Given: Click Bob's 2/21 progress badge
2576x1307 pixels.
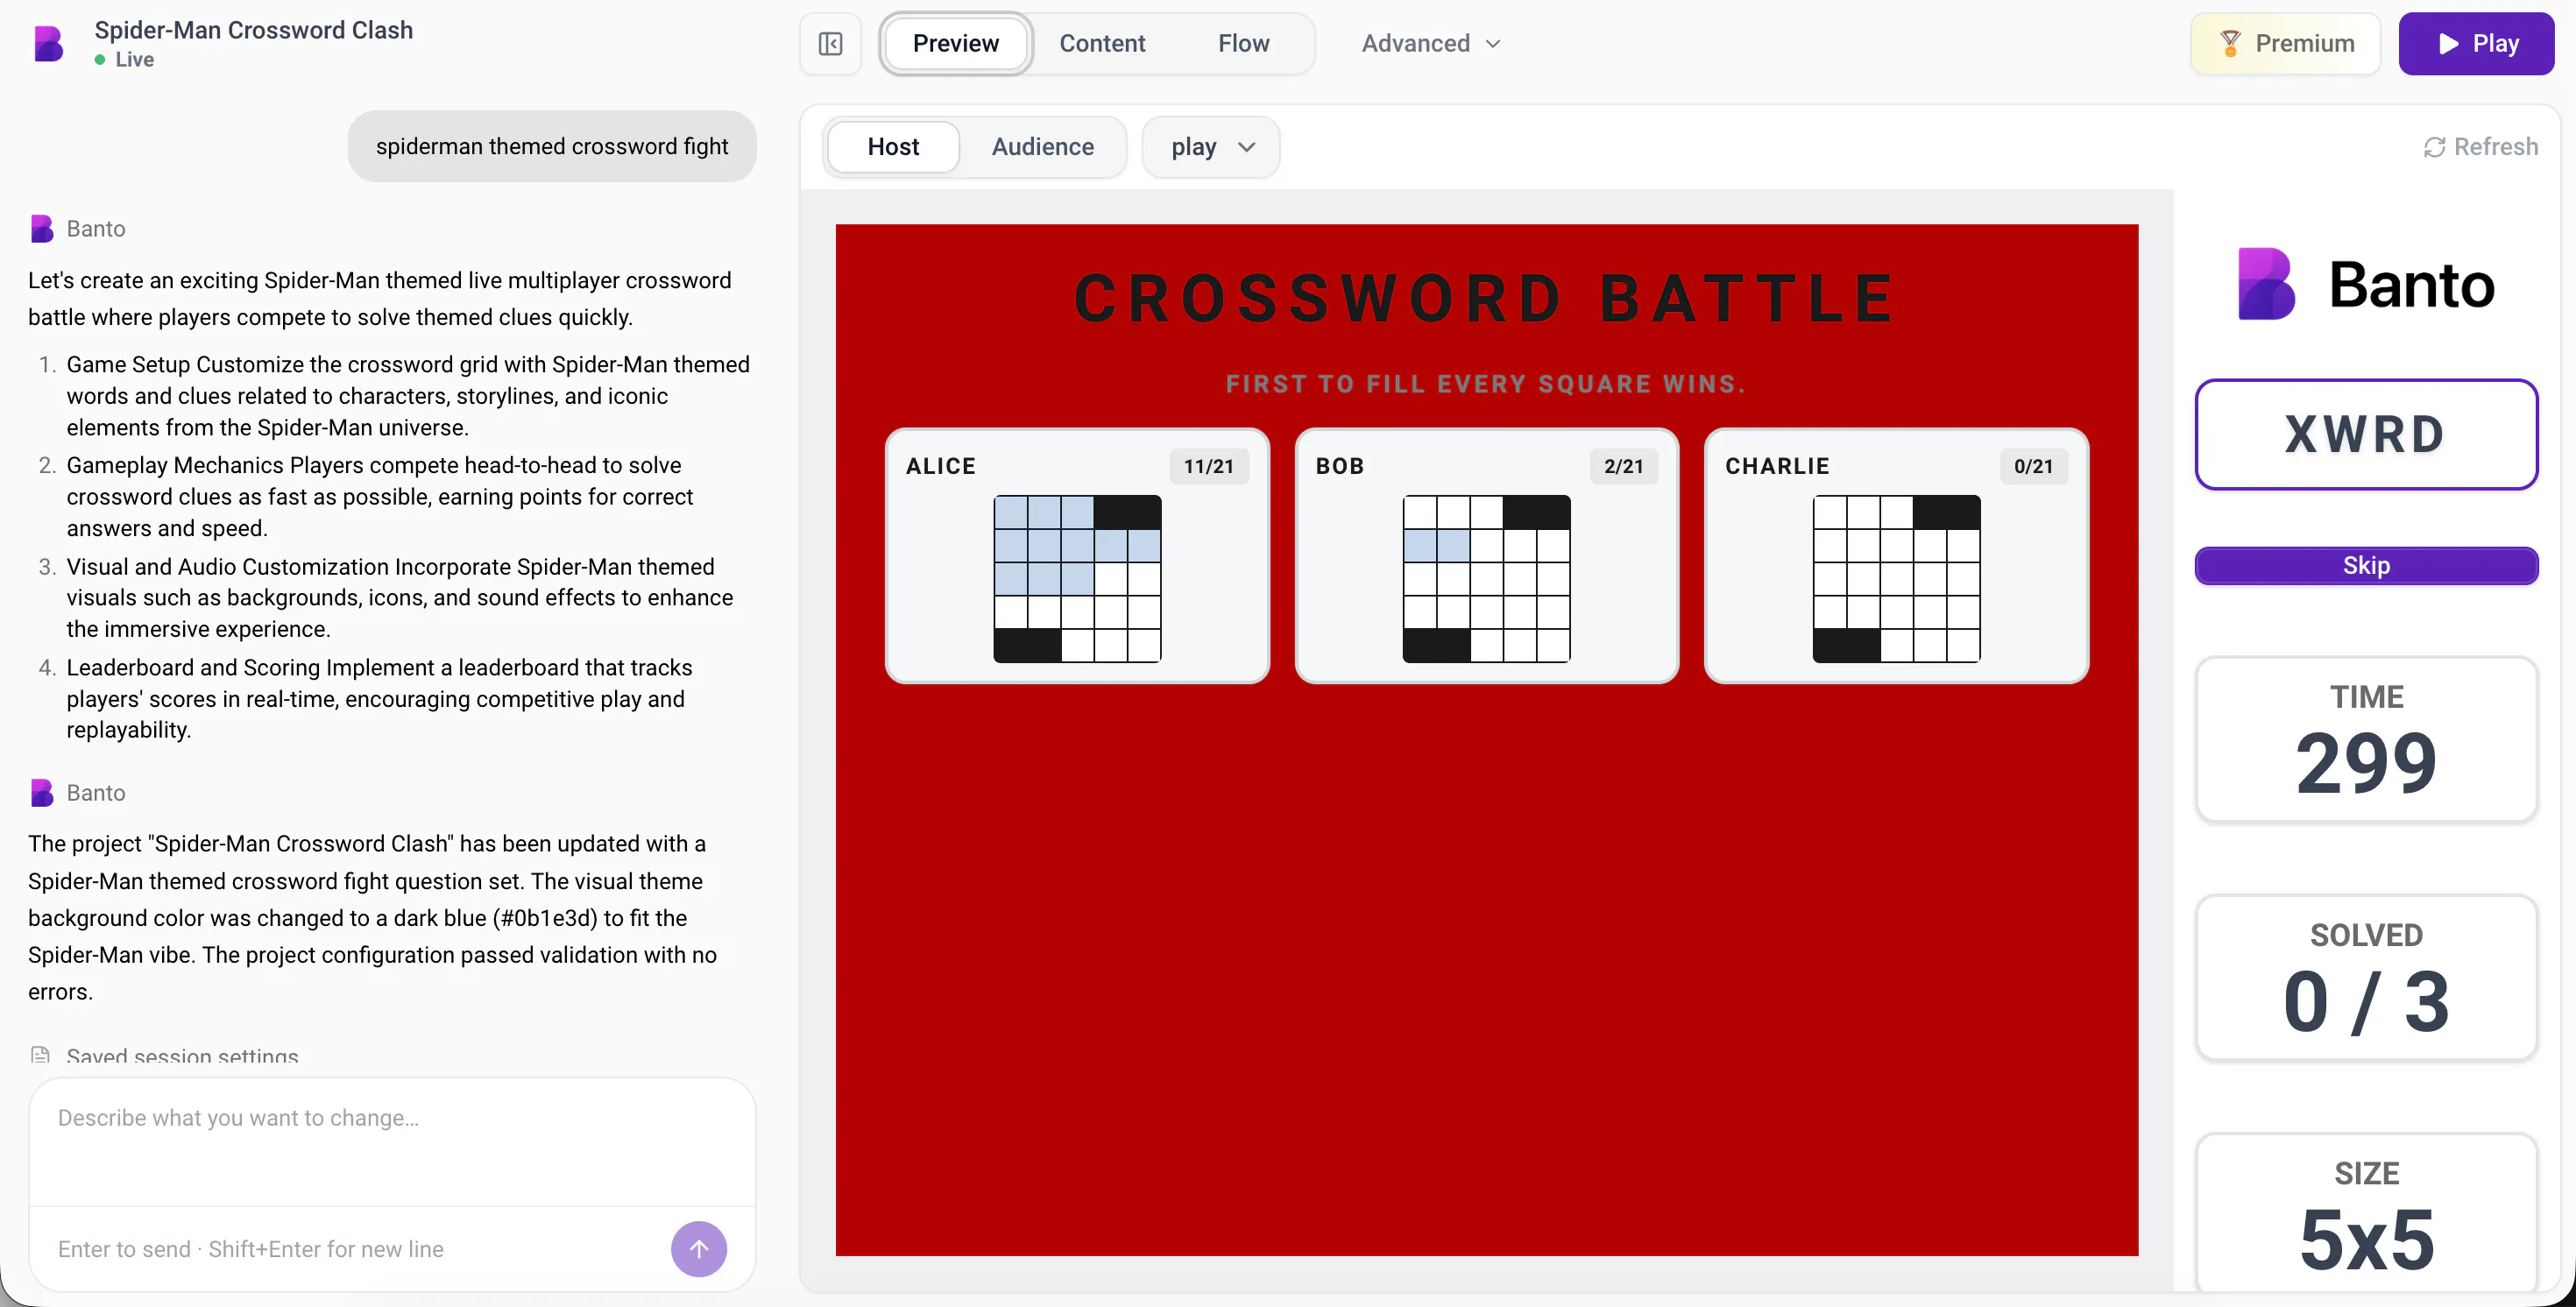Looking at the screenshot, I should (x=1623, y=466).
